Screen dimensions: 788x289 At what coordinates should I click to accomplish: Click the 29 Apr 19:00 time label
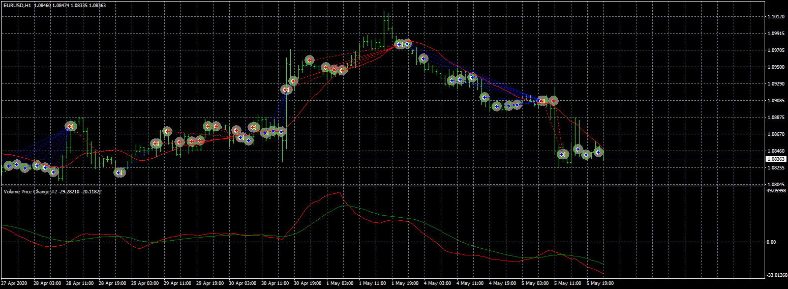tap(210, 282)
